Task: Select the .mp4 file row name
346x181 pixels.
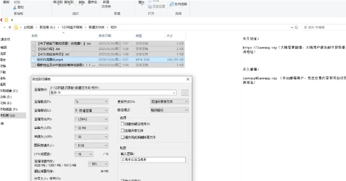Action: [x=50, y=60]
